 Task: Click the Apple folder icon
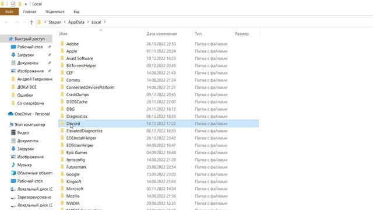click(62, 51)
